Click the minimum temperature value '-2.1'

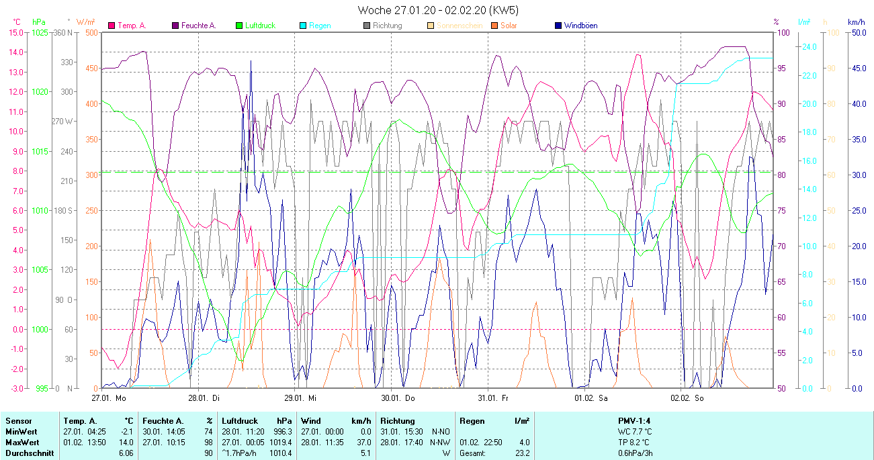(x=128, y=432)
